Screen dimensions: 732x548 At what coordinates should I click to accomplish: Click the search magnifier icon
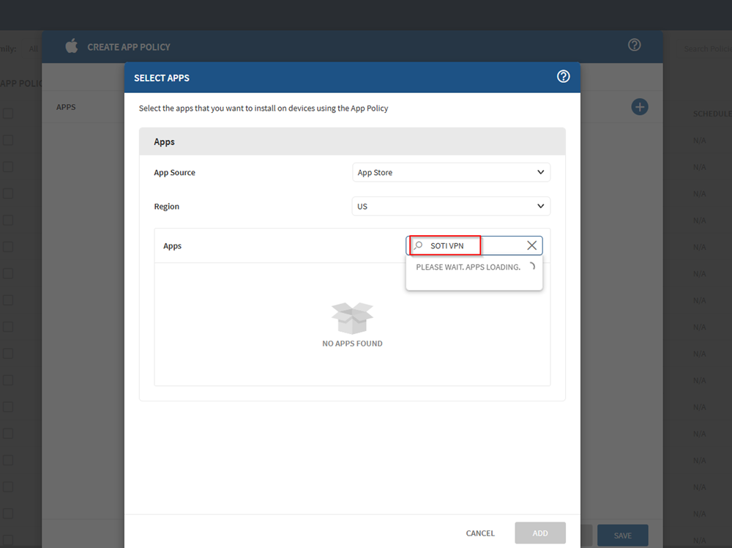point(419,246)
